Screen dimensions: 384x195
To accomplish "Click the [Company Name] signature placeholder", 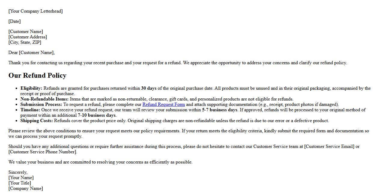I will pyautogui.click(x=26, y=188).
